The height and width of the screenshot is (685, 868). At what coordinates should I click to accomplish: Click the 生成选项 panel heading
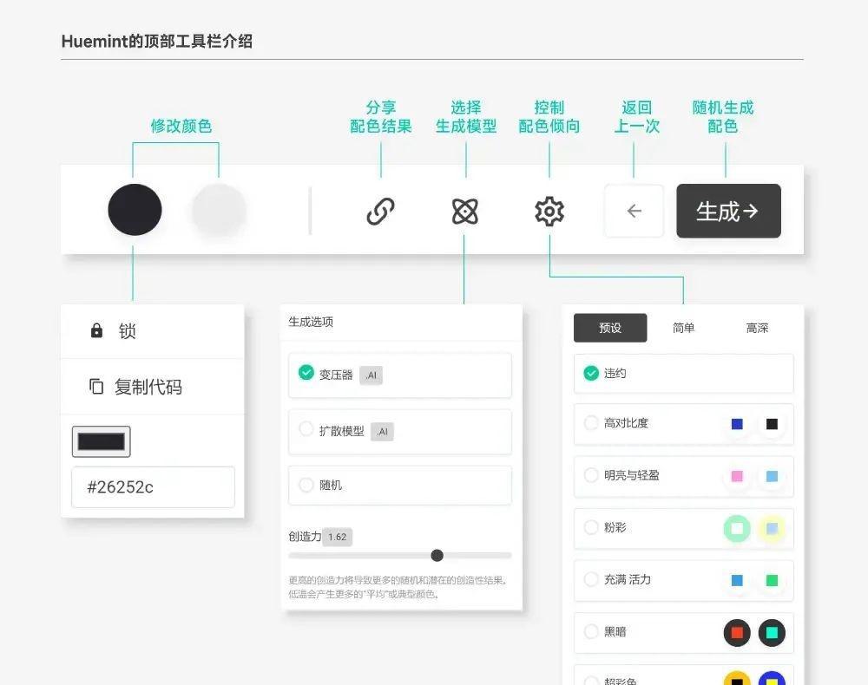[311, 322]
